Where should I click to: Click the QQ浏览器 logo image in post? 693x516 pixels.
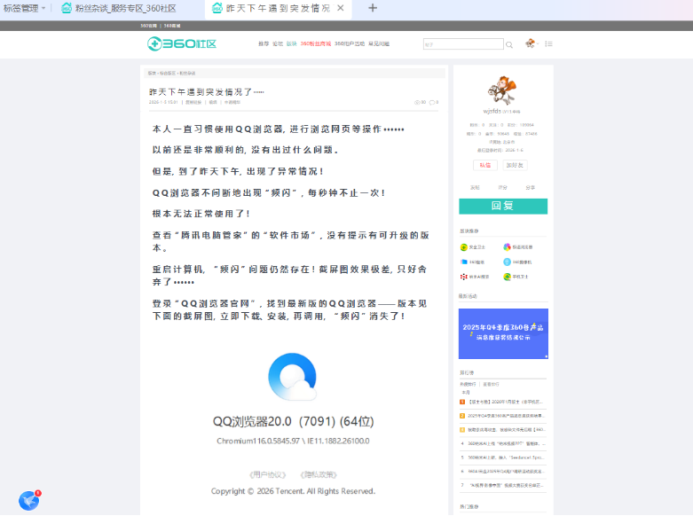point(293,377)
